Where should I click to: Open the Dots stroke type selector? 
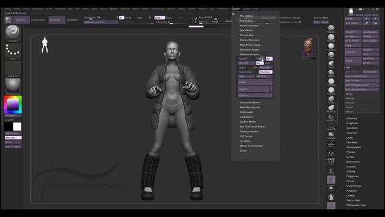(x=13, y=50)
